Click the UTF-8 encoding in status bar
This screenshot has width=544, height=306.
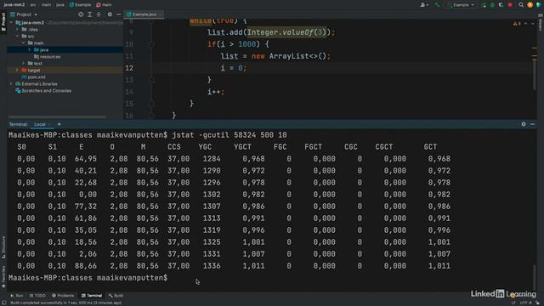(x=526, y=303)
